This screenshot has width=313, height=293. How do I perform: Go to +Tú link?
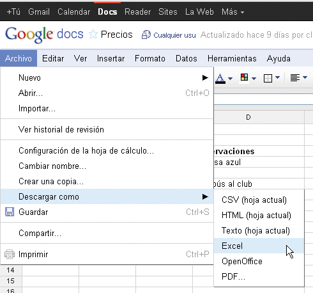coord(13,12)
